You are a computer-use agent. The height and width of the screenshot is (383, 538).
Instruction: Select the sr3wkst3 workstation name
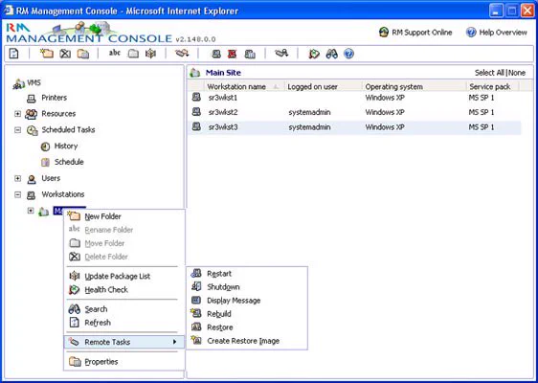point(223,127)
